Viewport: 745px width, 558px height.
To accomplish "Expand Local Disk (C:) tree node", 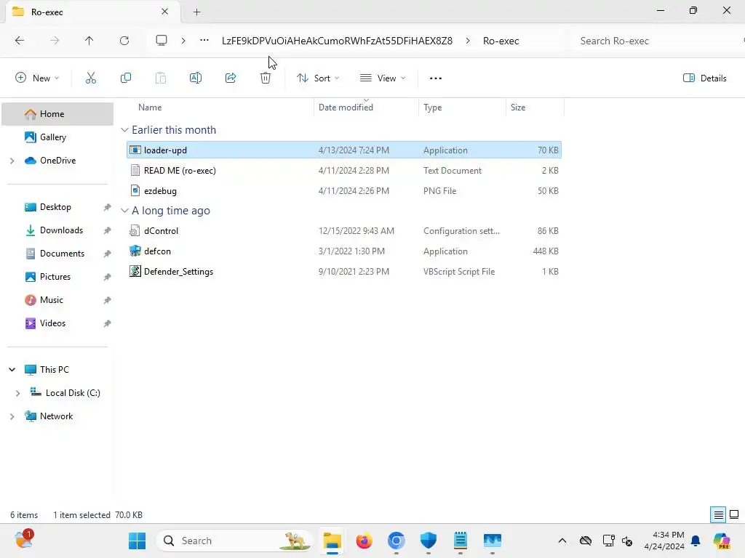I will tap(17, 393).
